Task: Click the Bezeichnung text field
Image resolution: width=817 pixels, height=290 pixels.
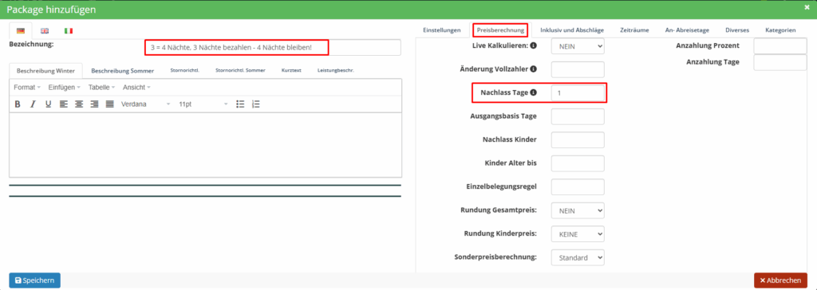Action: 273,47
